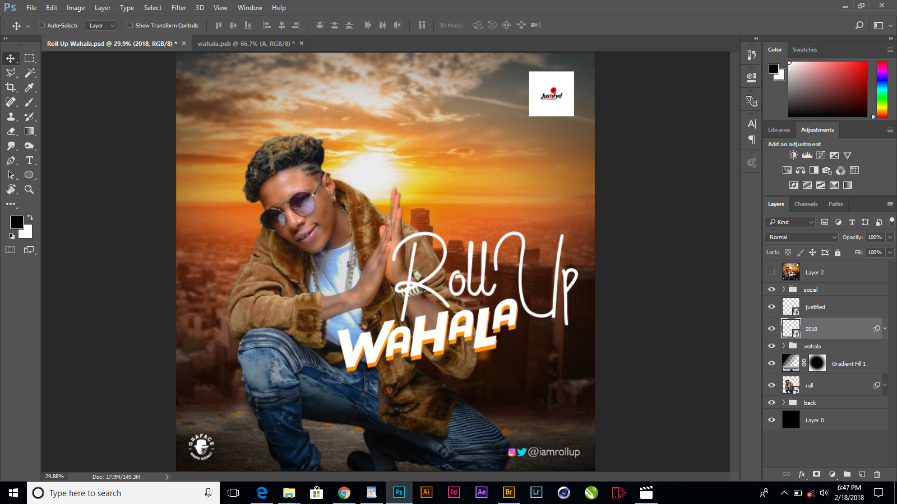Viewport: 897px width, 504px height.
Task: Select the Type tool in the toolbar
Action: tap(29, 160)
